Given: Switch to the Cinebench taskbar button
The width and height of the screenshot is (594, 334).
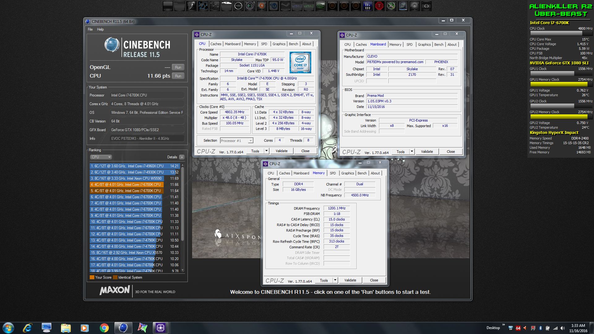Looking at the screenshot, I should click(123, 328).
